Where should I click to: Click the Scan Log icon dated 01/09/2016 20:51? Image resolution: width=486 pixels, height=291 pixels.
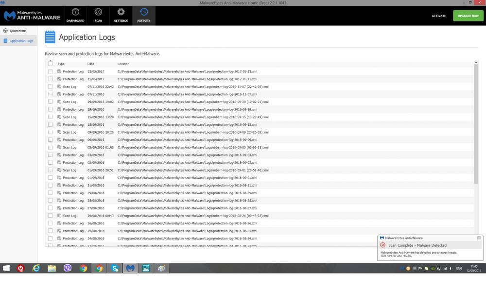59,170
